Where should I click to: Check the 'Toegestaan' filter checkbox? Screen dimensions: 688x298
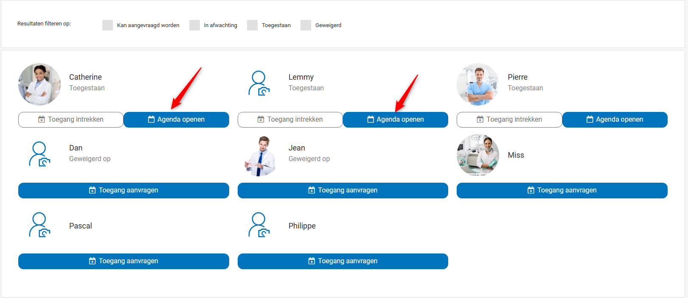point(252,25)
